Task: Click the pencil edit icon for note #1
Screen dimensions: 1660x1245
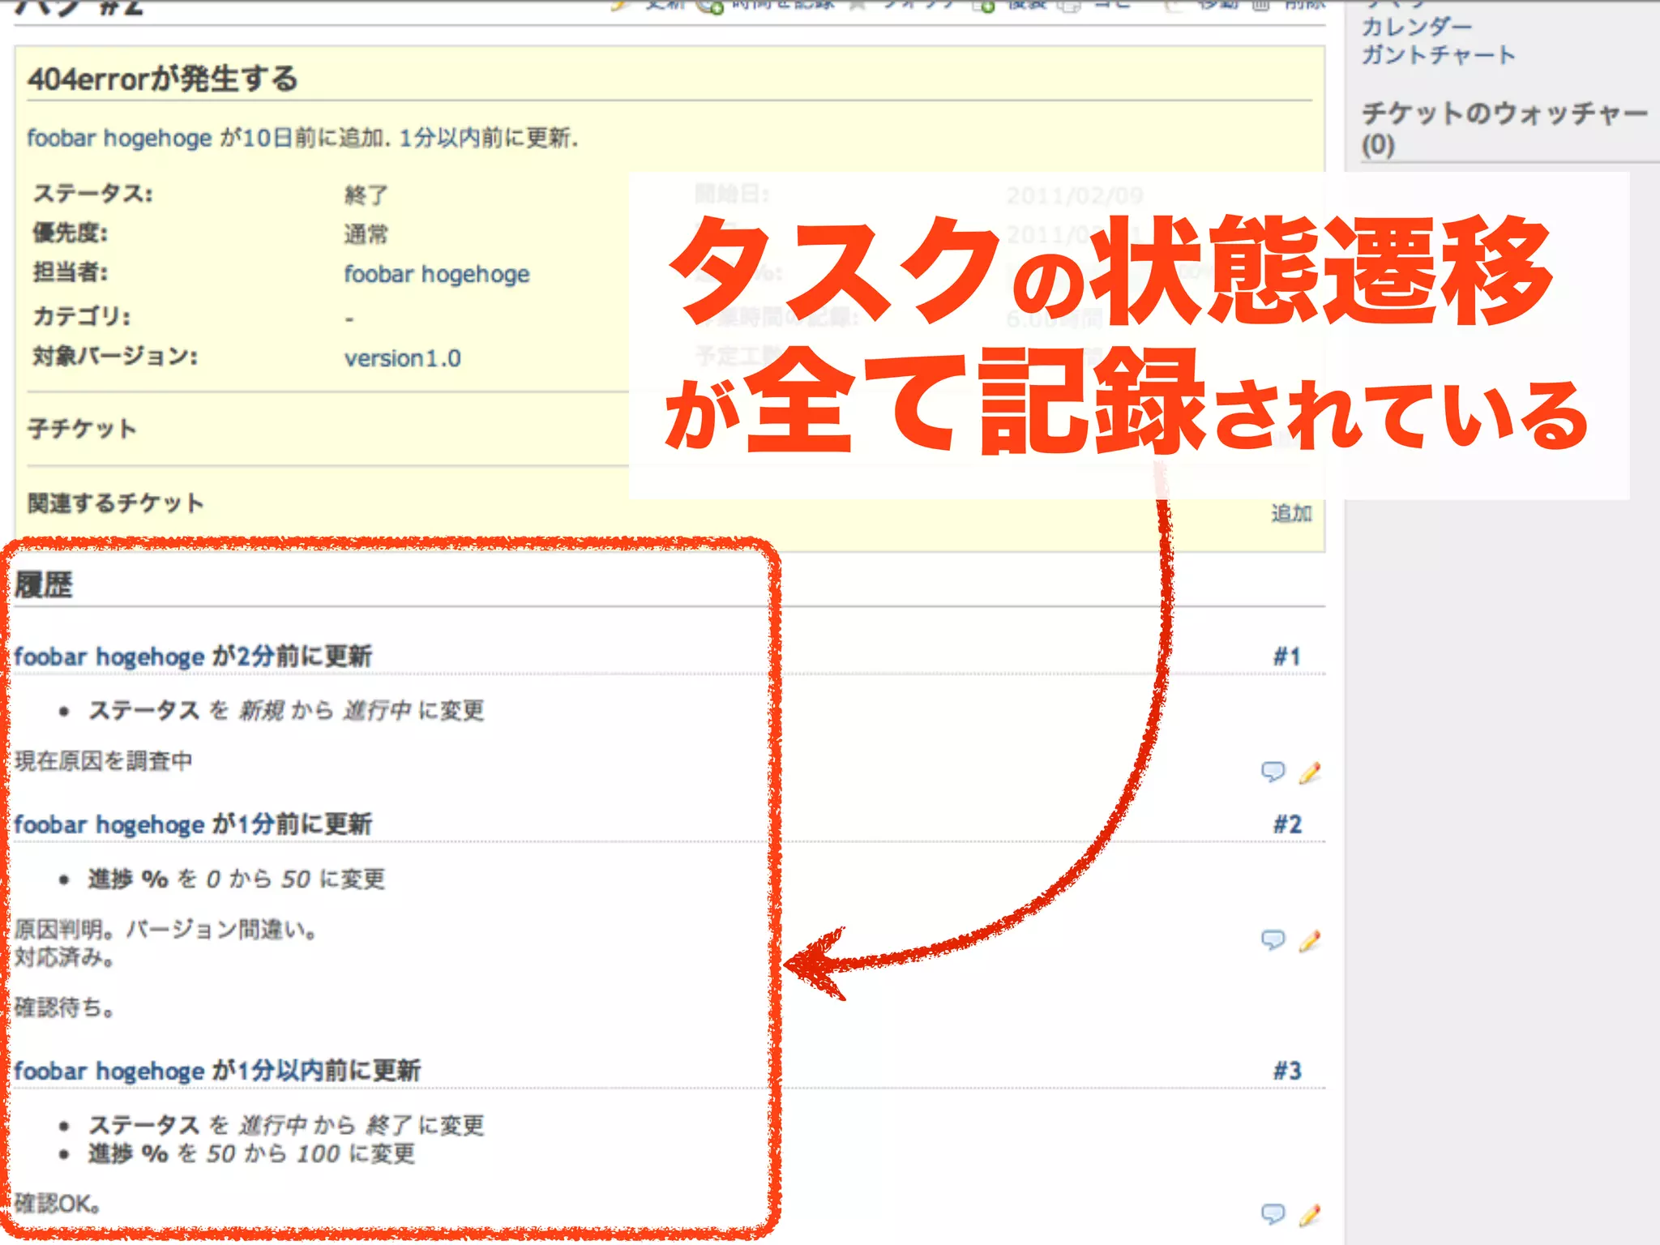Action: click(1310, 772)
